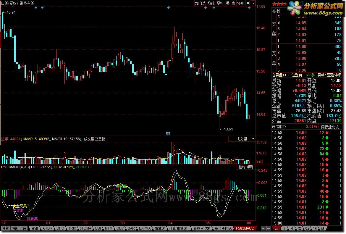Click the 15:00 trade row
The width and height of the screenshot is (346, 234).
(x=307, y=223)
